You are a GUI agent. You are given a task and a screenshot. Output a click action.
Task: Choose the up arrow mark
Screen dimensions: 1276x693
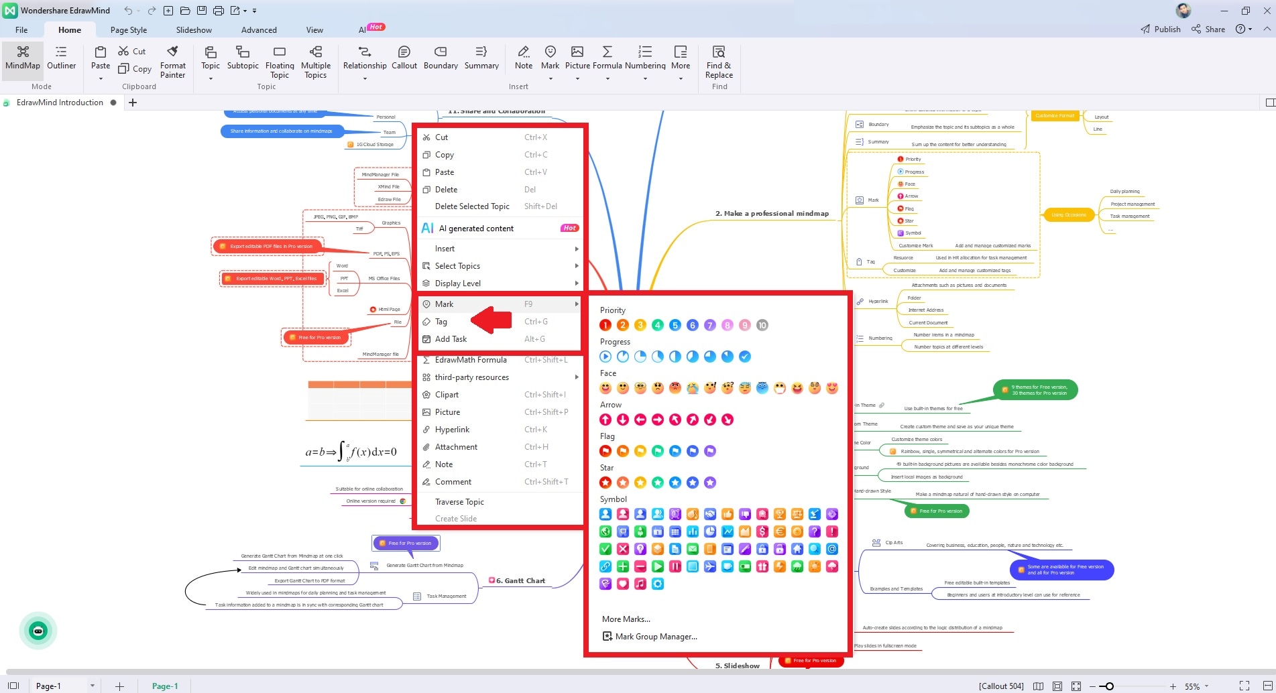(605, 420)
